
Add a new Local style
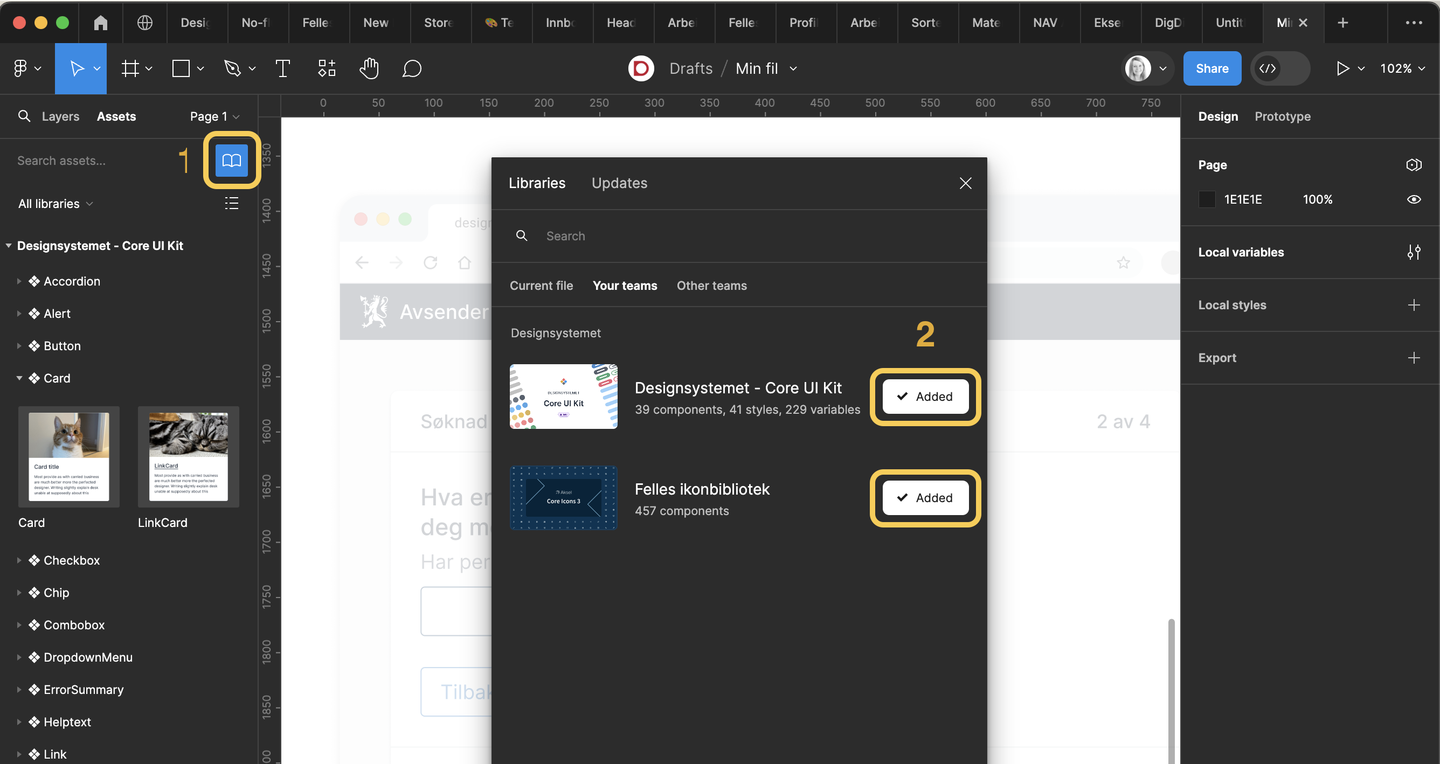pyautogui.click(x=1414, y=304)
